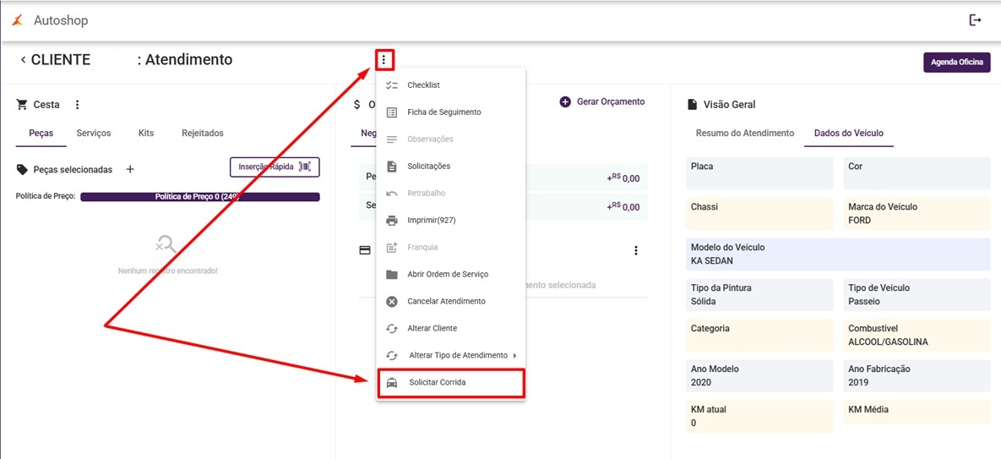Select Imprimir(927) menu item
Viewport: 1001px width, 459px height.
point(431,221)
